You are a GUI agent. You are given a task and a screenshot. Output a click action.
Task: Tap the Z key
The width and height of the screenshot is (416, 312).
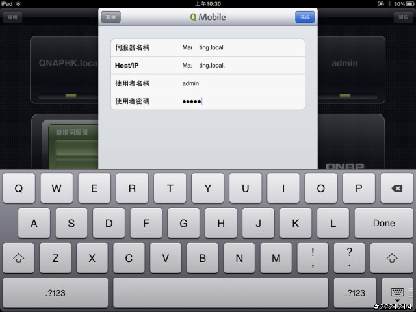coord(55,258)
